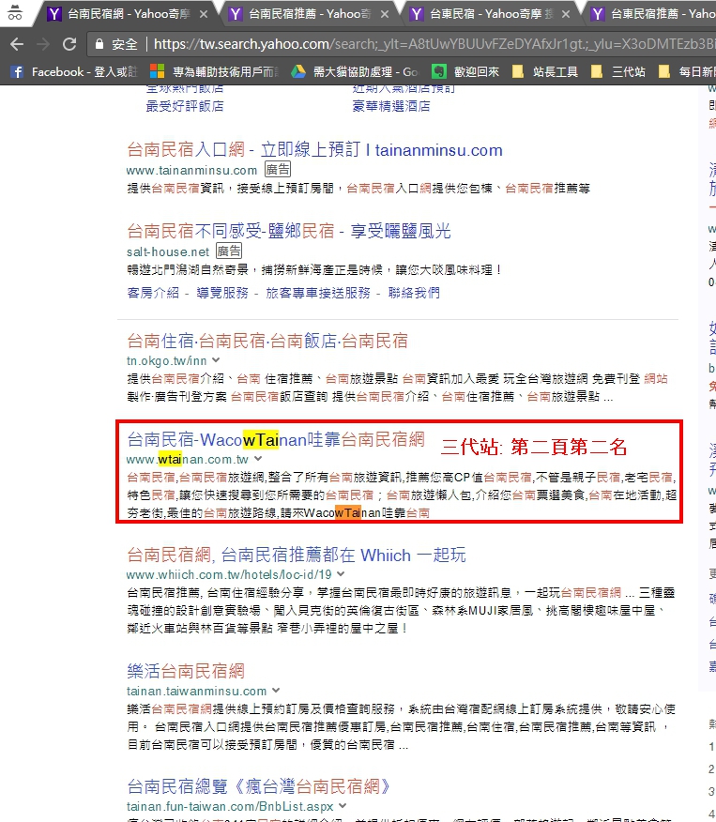This screenshot has width=716, height=822.
Task: Expand dropdown arrow next to tainan.taiwanminsu.com
Action: click(x=276, y=691)
